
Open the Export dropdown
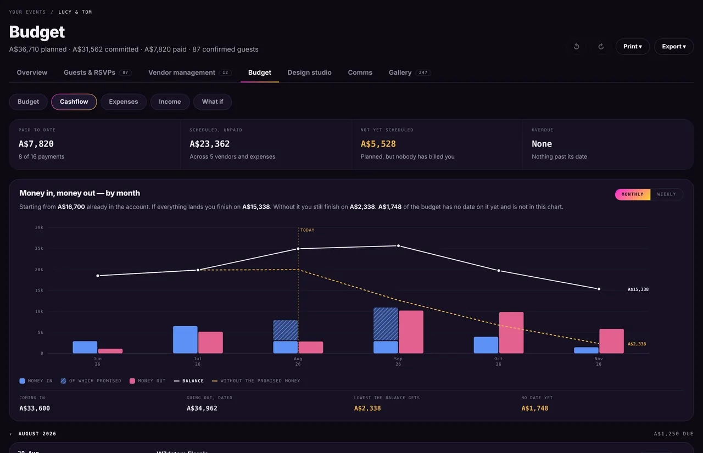coord(674,47)
